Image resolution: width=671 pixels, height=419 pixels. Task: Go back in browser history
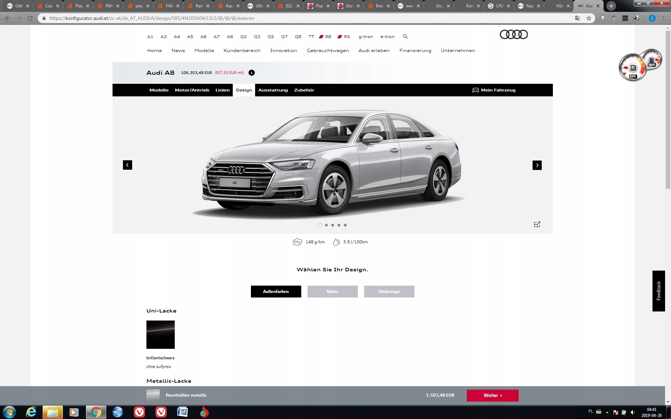(8, 18)
